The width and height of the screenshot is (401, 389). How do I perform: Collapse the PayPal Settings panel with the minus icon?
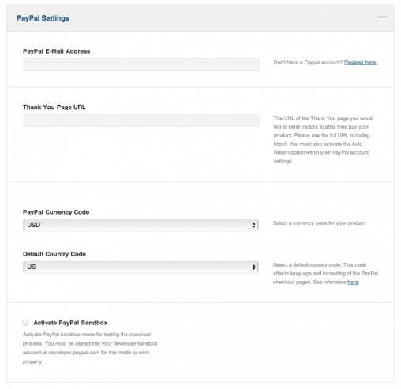pos(382,17)
